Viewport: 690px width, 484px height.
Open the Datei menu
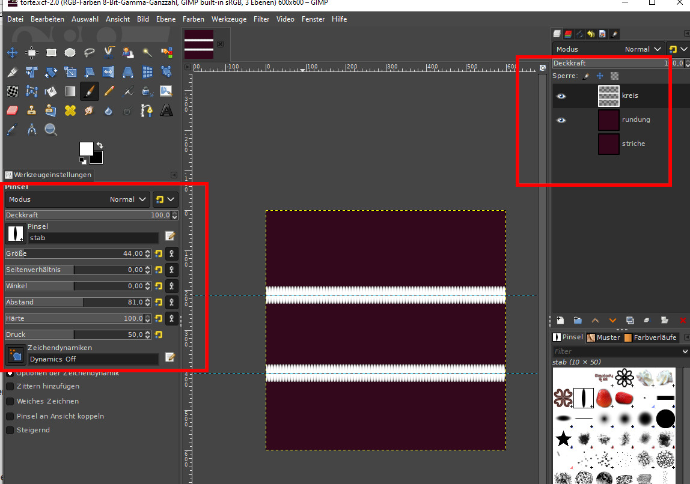tap(16, 19)
